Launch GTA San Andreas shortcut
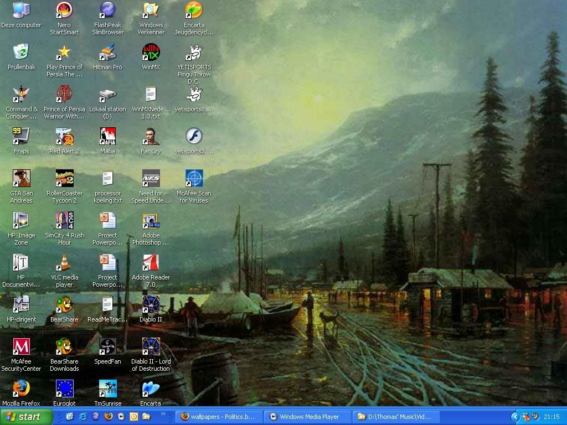Image resolution: width=567 pixels, height=425 pixels. pos(22,178)
